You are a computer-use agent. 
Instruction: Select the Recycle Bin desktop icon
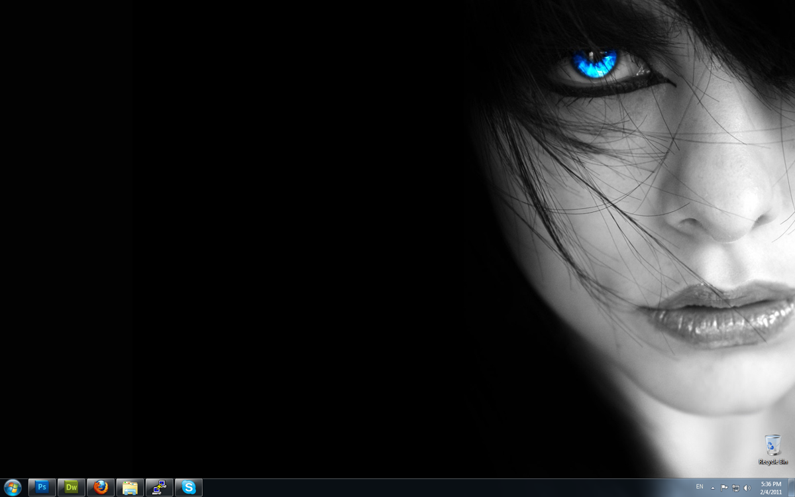click(x=772, y=445)
